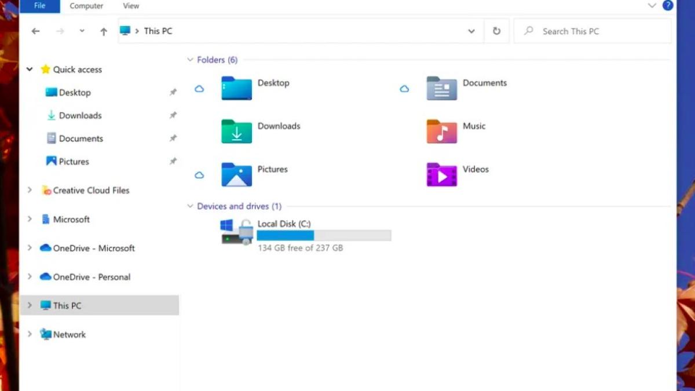Click the Refresh icon in address bar

point(496,31)
